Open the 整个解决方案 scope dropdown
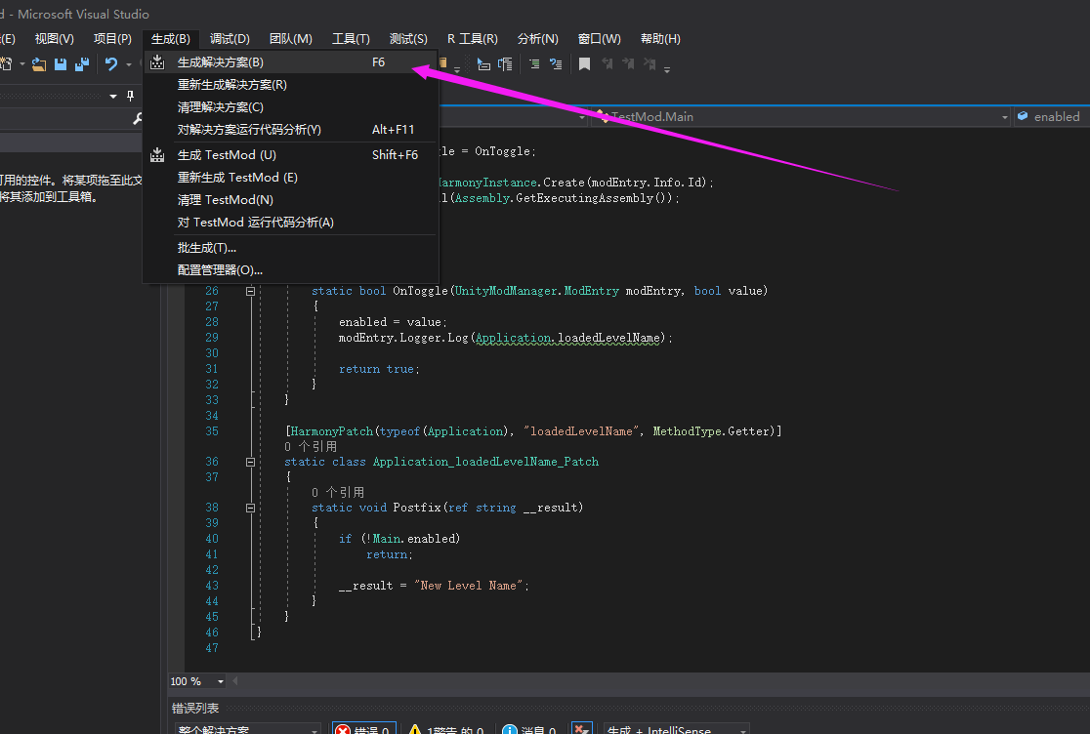 248,729
